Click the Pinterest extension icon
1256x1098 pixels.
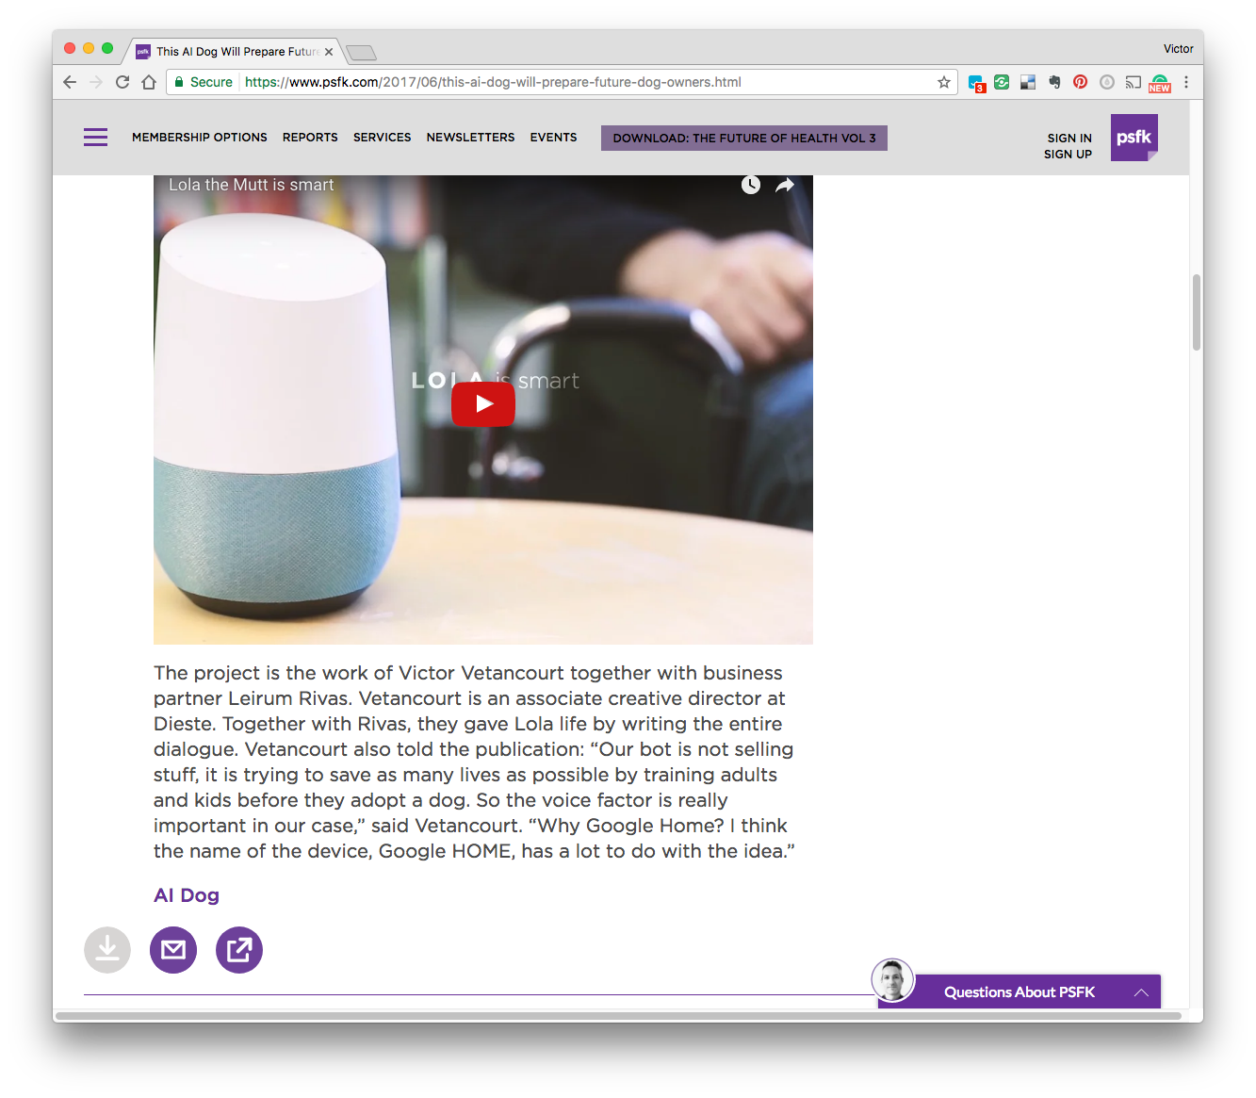click(1081, 82)
